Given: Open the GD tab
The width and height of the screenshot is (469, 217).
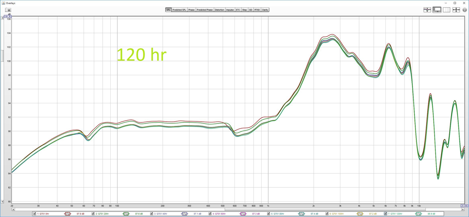Looking at the screenshot, I should tap(251, 10).
